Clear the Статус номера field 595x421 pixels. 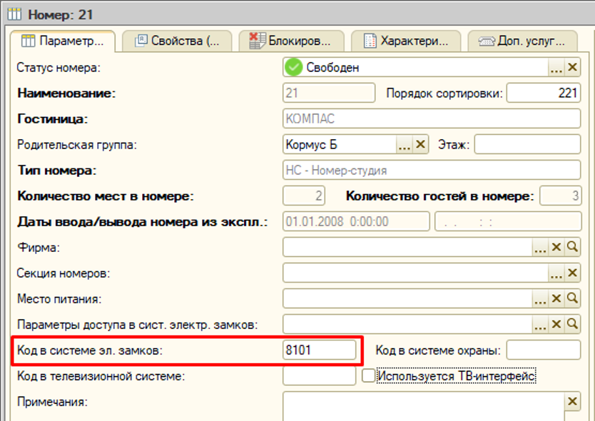(572, 68)
